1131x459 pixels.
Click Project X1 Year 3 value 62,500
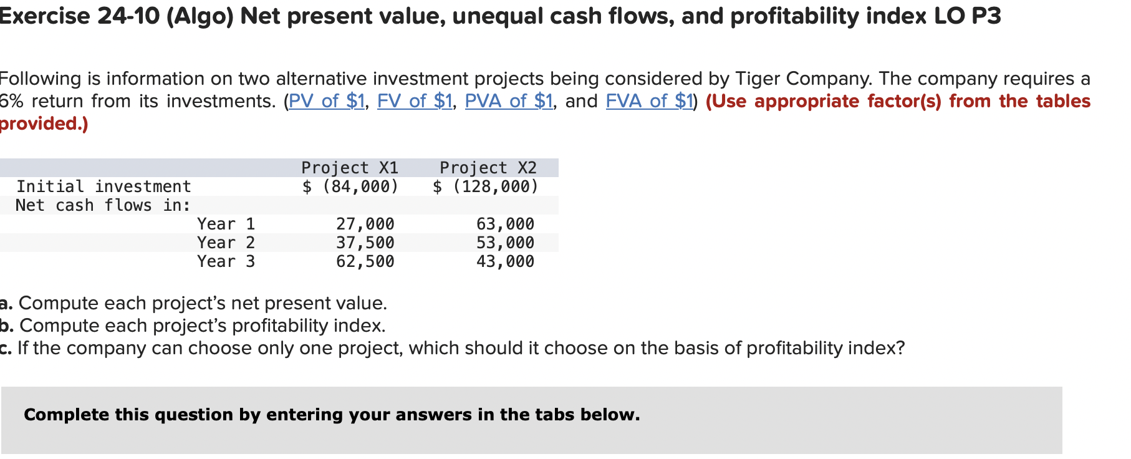[x=365, y=261]
